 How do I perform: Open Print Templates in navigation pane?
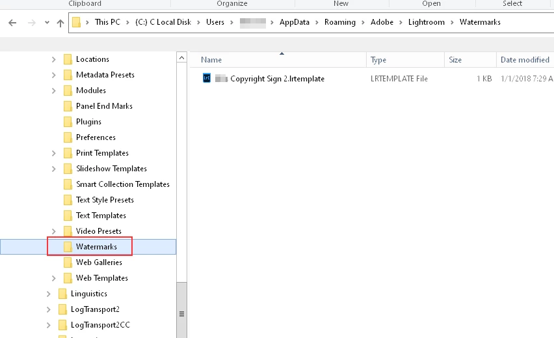coord(102,153)
